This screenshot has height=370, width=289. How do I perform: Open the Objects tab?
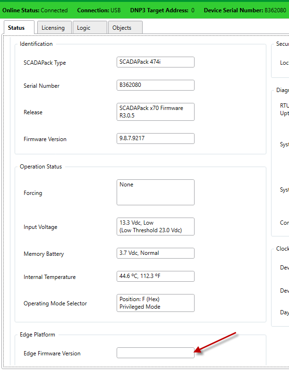126,27
